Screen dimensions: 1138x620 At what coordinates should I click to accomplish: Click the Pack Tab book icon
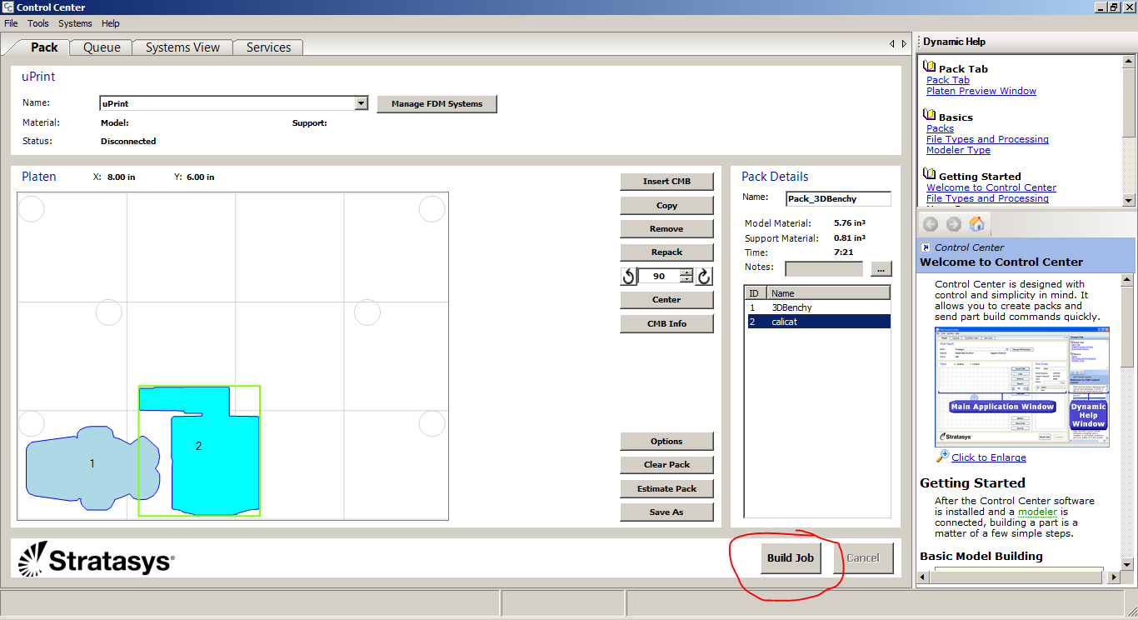point(930,67)
